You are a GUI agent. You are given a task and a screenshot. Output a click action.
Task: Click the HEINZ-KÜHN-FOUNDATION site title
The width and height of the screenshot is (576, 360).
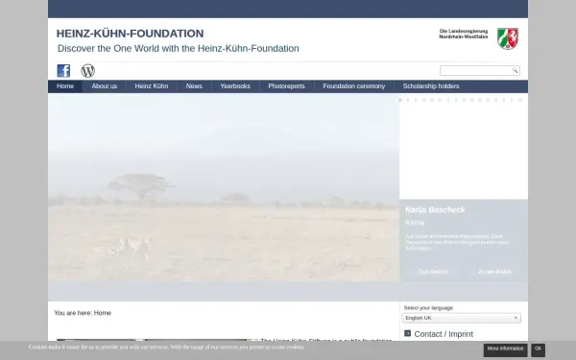[130, 34]
